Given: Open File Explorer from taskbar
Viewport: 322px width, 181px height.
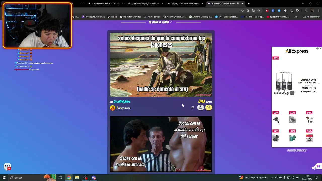Looking at the screenshot, I should click(77, 178).
